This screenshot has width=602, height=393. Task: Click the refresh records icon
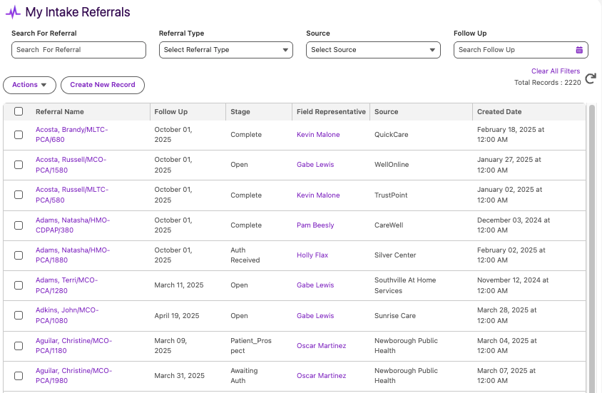pos(590,79)
